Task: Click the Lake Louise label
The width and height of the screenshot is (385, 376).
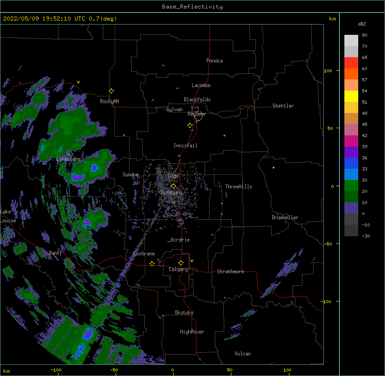Action: click(8, 216)
